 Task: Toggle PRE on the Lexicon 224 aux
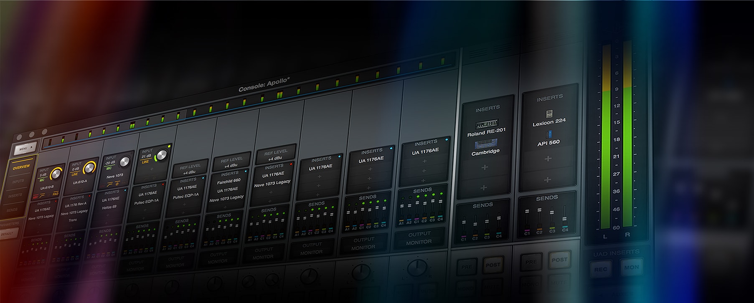(531, 262)
